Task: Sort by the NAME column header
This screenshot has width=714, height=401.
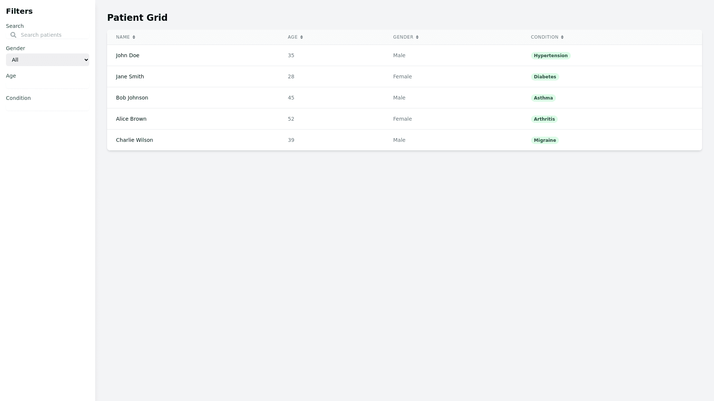Action: pyautogui.click(x=123, y=37)
